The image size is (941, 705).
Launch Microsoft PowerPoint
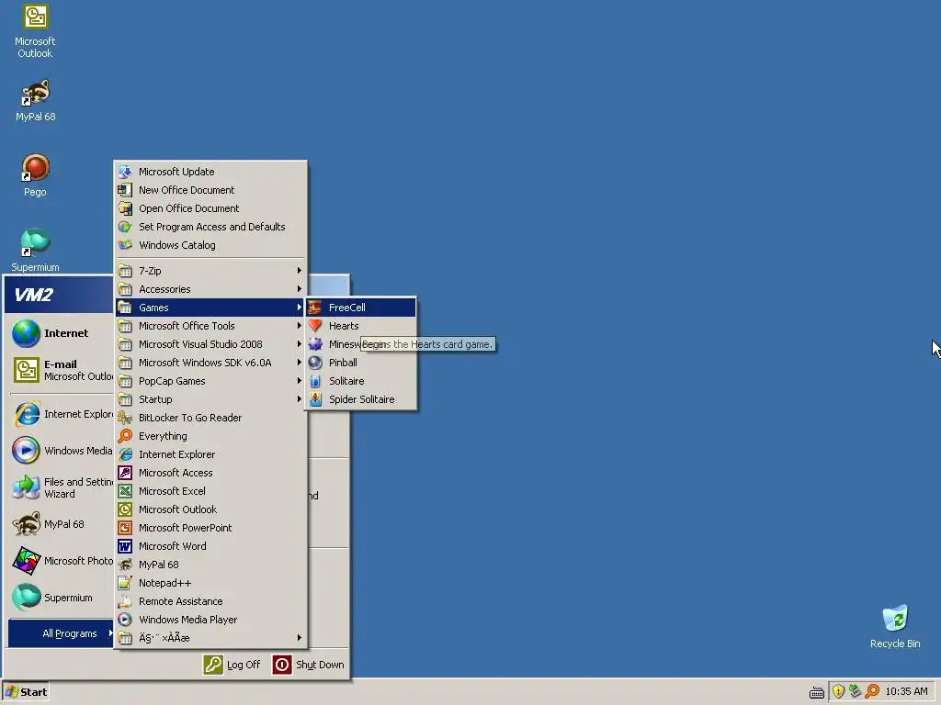pos(210,528)
